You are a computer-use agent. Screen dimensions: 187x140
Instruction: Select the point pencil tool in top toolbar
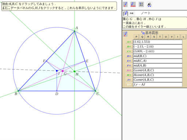[125, 4]
